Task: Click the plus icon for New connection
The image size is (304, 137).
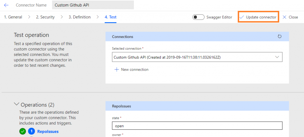Action: pyautogui.click(x=116, y=70)
